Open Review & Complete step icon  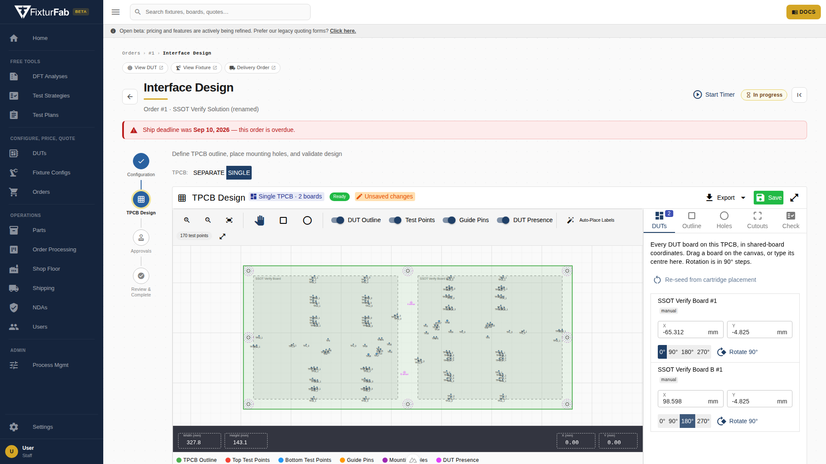click(x=141, y=276)
